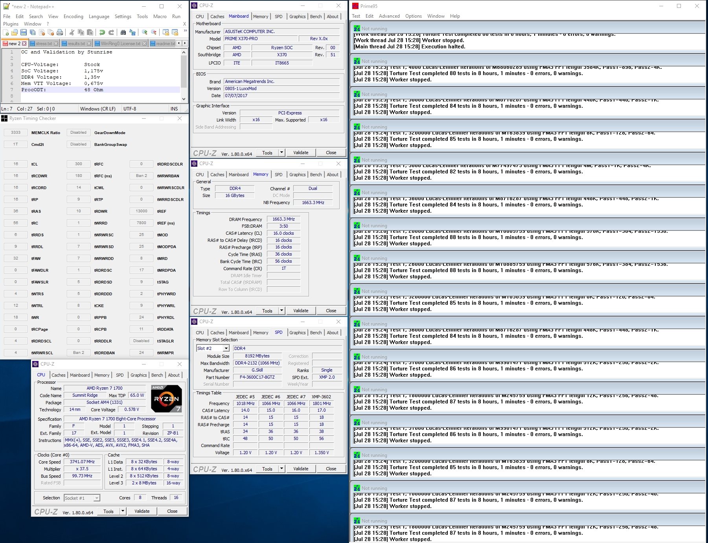This screenshot has width=708, height=543.
Task: Close the document with menu-bar X in Notepad++
Action: [185, 24]
